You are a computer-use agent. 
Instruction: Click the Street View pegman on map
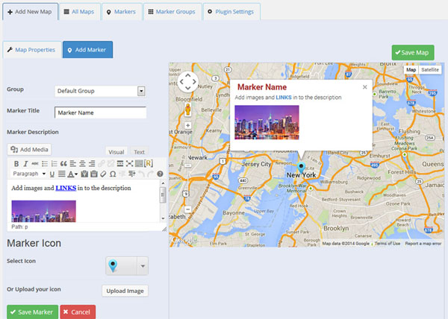pyautogui.click(x=187, y=110)
